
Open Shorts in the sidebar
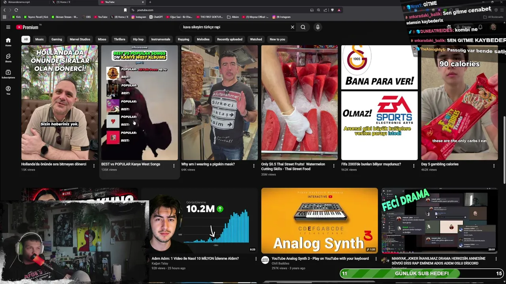[x=8, y=58]
